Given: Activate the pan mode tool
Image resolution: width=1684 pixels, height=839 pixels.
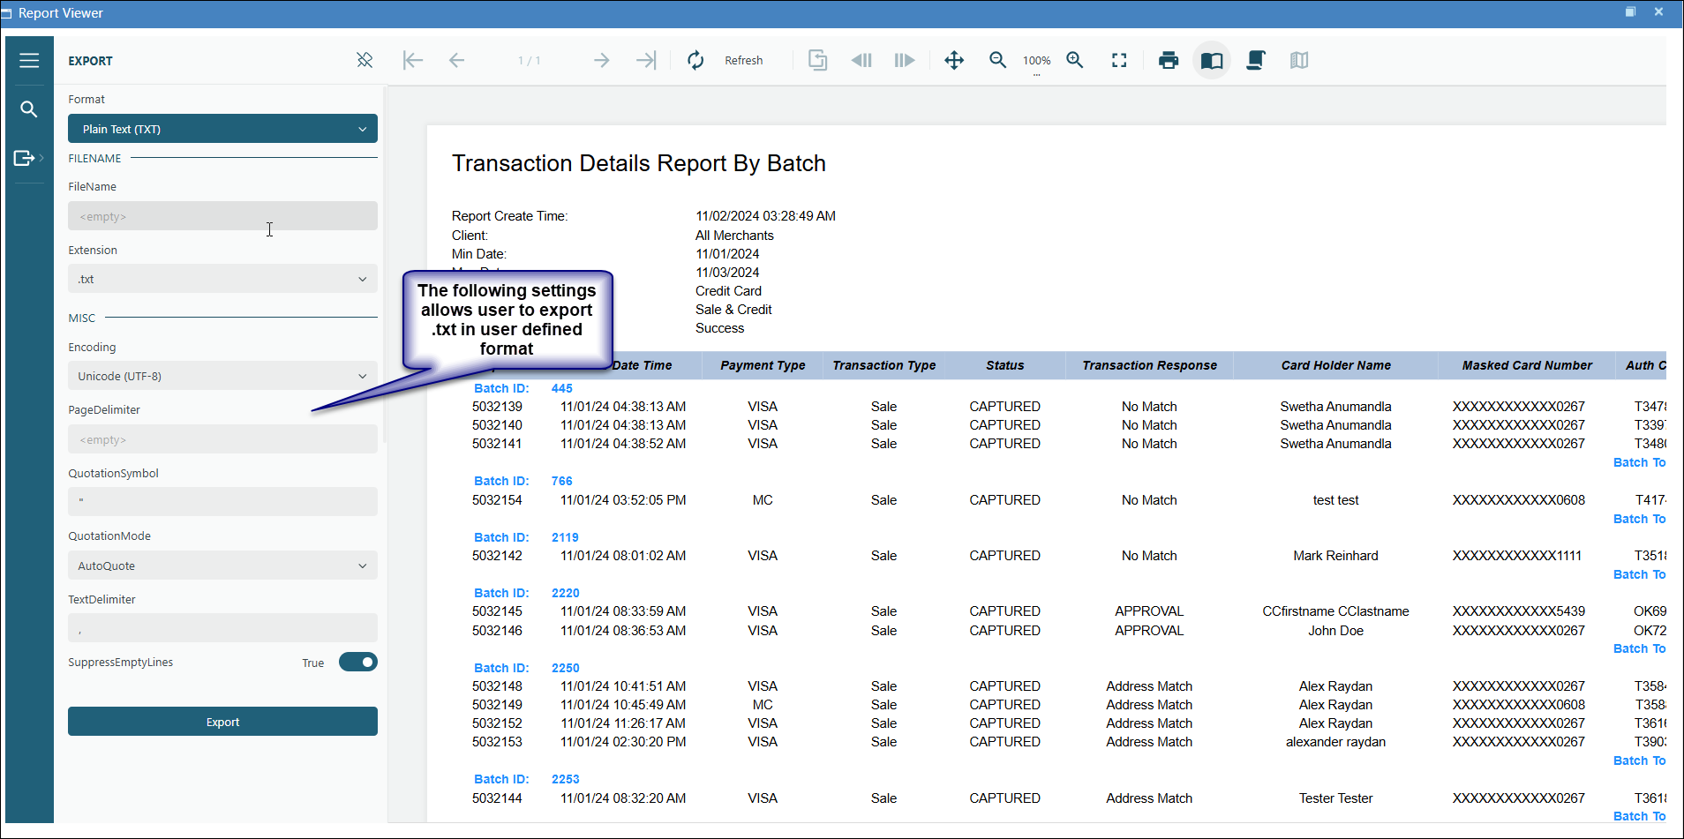Looking at the screenshot, I should 954,60.
